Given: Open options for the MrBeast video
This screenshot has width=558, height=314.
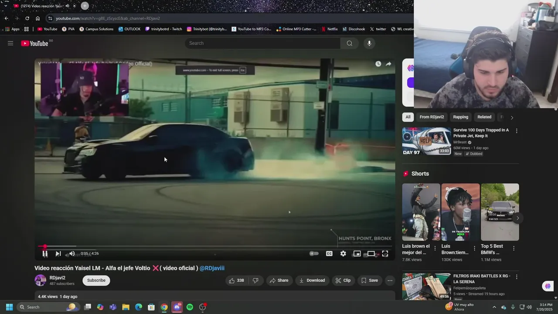Looking at the screenshot, I should point(517,131).
